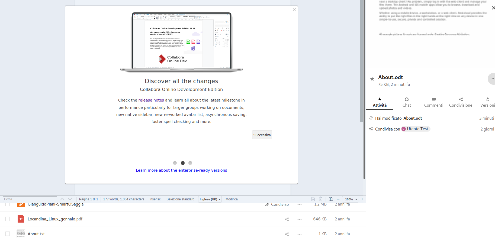Share About.txt file
Screen dimensions: 495x241
[287, 234]
